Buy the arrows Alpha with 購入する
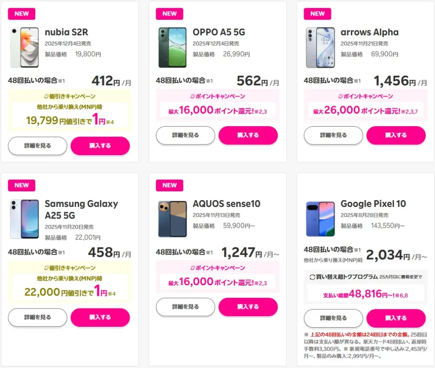This screenshot has height=368, width=435. point(395,135)
